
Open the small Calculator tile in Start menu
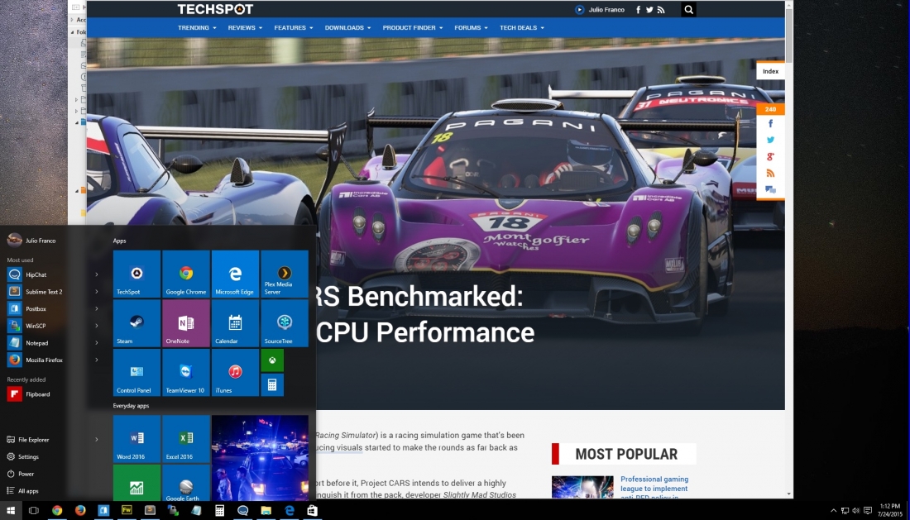272,385
